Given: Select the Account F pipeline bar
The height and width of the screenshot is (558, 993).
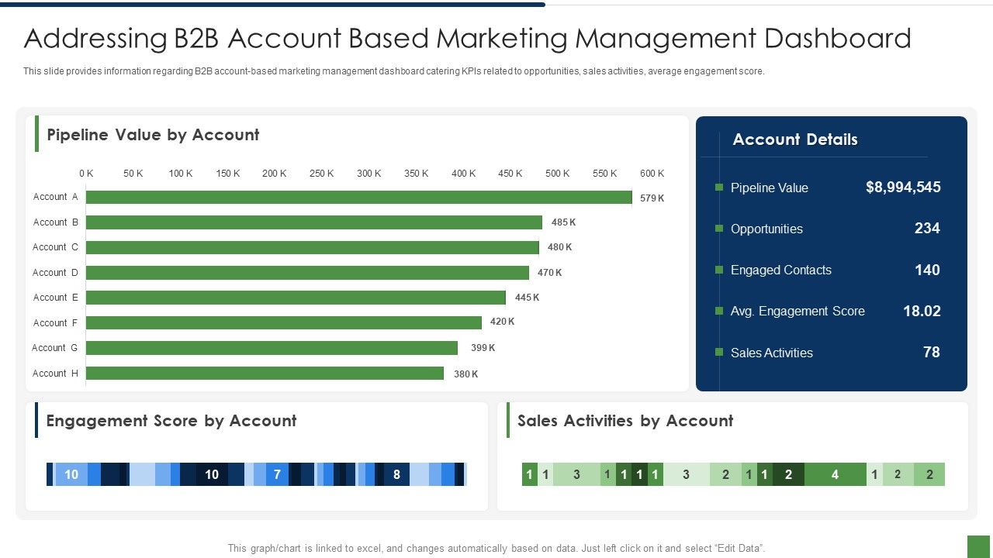Looking at the screenshot, I should point(284,322).
